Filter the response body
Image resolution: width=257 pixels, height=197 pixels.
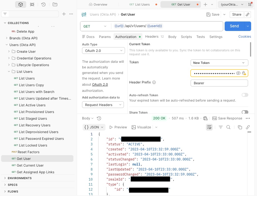[x=221, y=127]
